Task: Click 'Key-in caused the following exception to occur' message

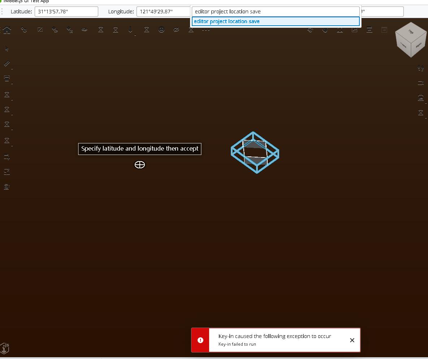Action: (274, 336)
